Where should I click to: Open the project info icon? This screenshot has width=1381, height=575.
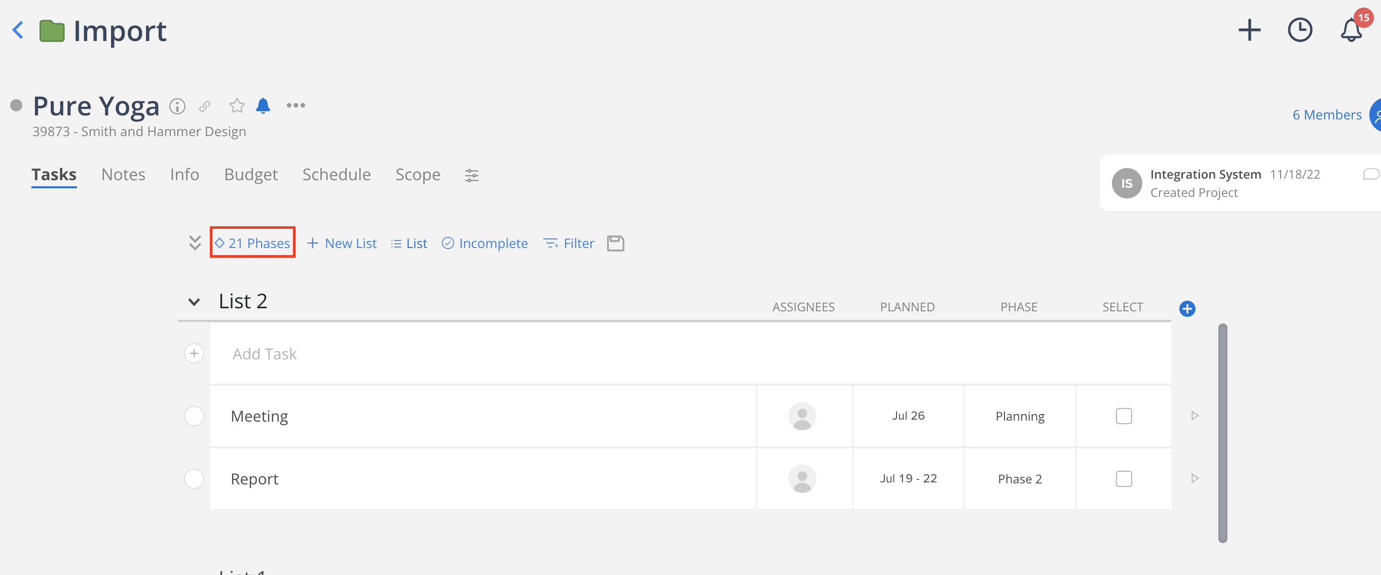tap(177, 106)
